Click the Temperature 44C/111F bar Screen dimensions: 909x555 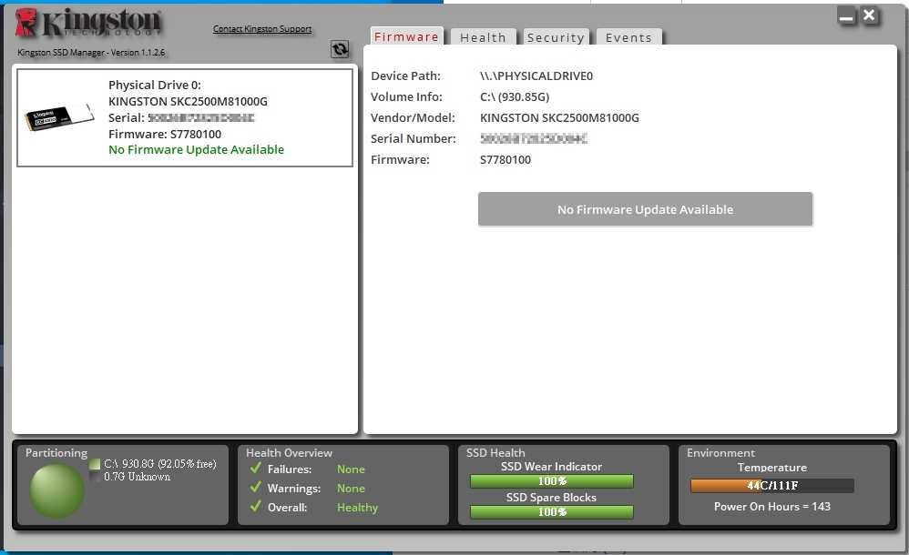pos(772,486)
